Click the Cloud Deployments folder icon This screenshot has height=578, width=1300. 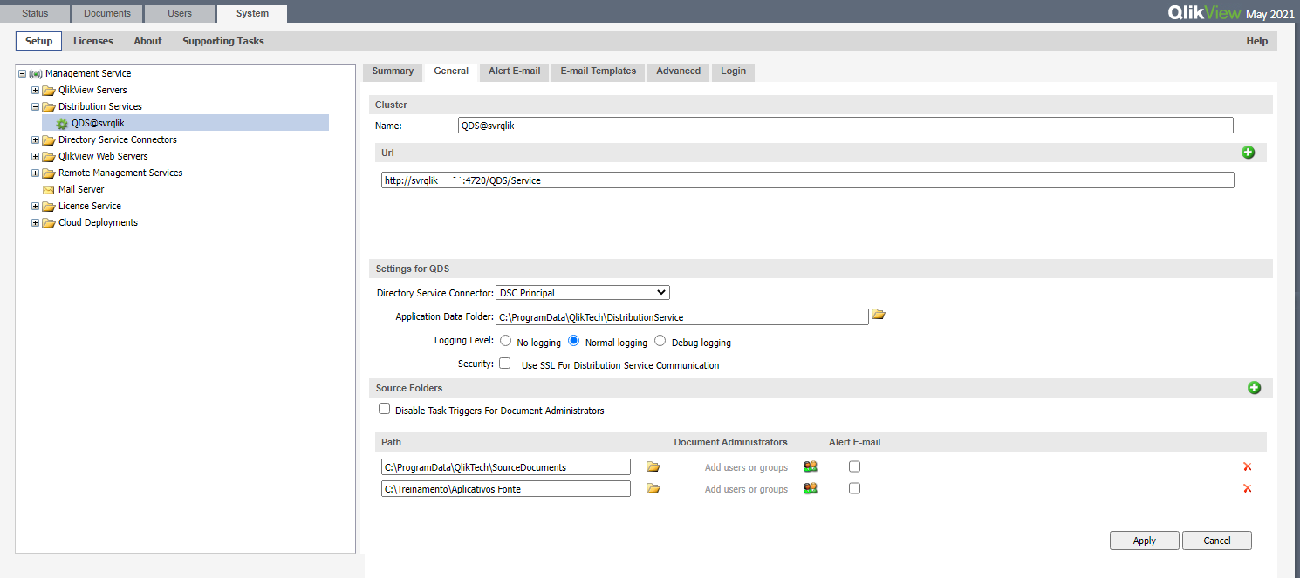pyautogui.click(x=49, y=223)
